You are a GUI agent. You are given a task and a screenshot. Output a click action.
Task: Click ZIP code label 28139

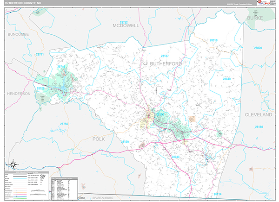[x=125, y=142]
